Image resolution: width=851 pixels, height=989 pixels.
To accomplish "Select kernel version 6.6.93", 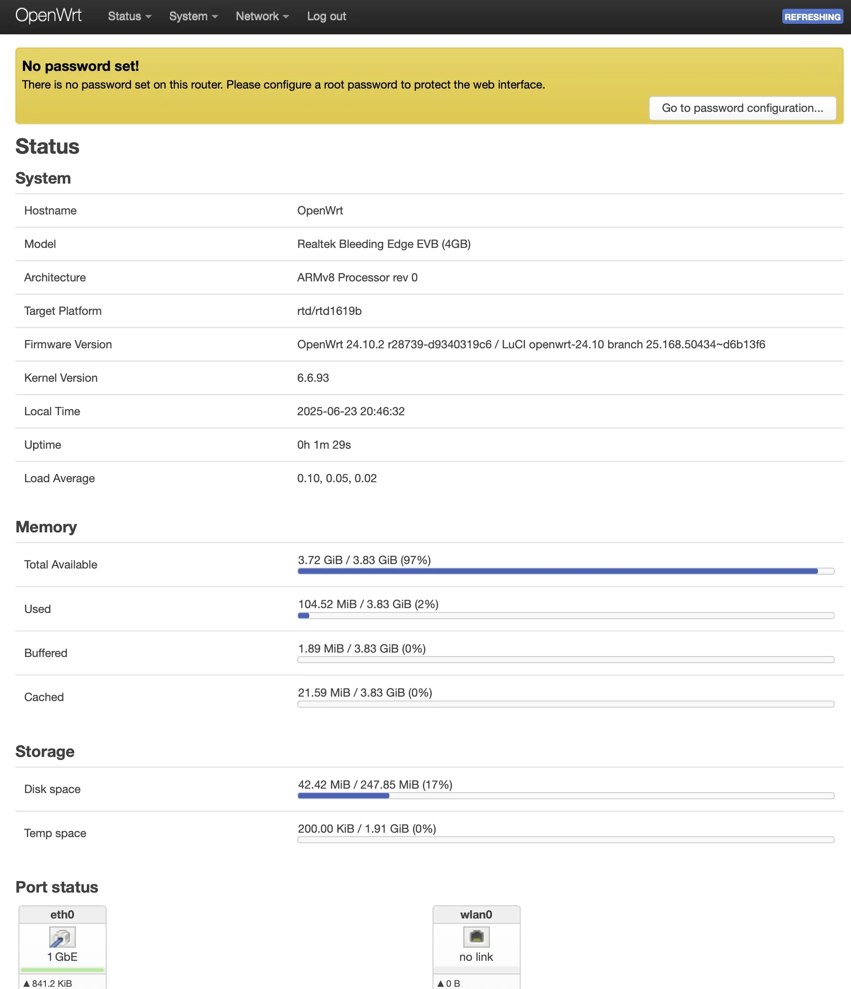I will 313,377.
